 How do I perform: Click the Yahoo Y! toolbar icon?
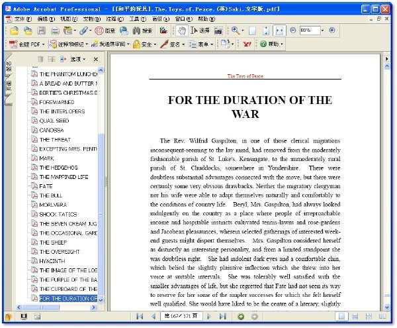(247, 44)
